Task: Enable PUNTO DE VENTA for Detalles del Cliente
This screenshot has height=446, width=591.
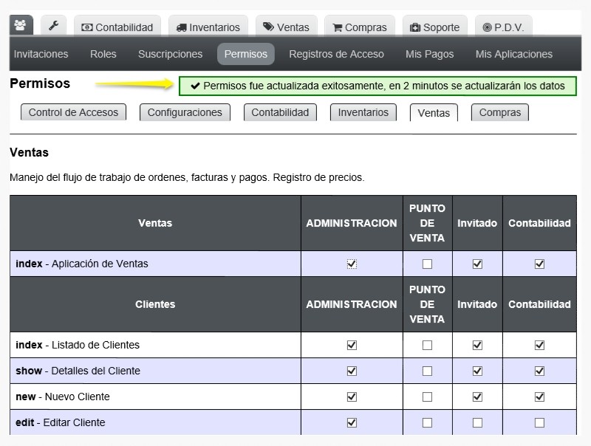Action: pos(427,371)
